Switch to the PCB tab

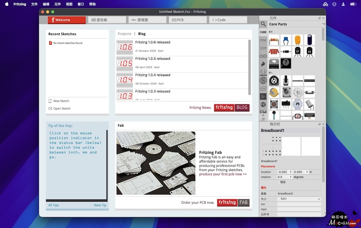click(x=188, y=20)
